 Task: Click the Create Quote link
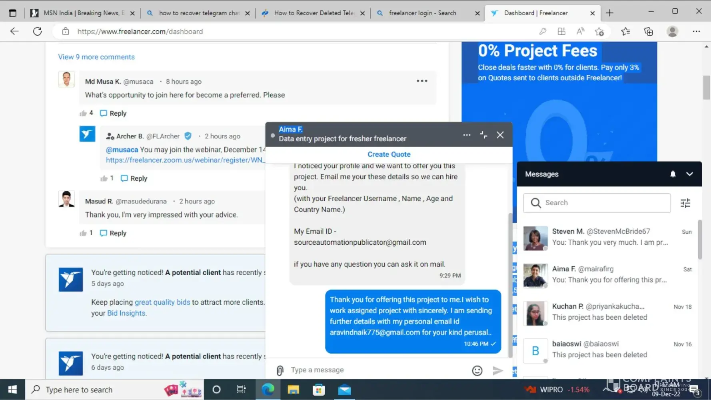point(389,154)
